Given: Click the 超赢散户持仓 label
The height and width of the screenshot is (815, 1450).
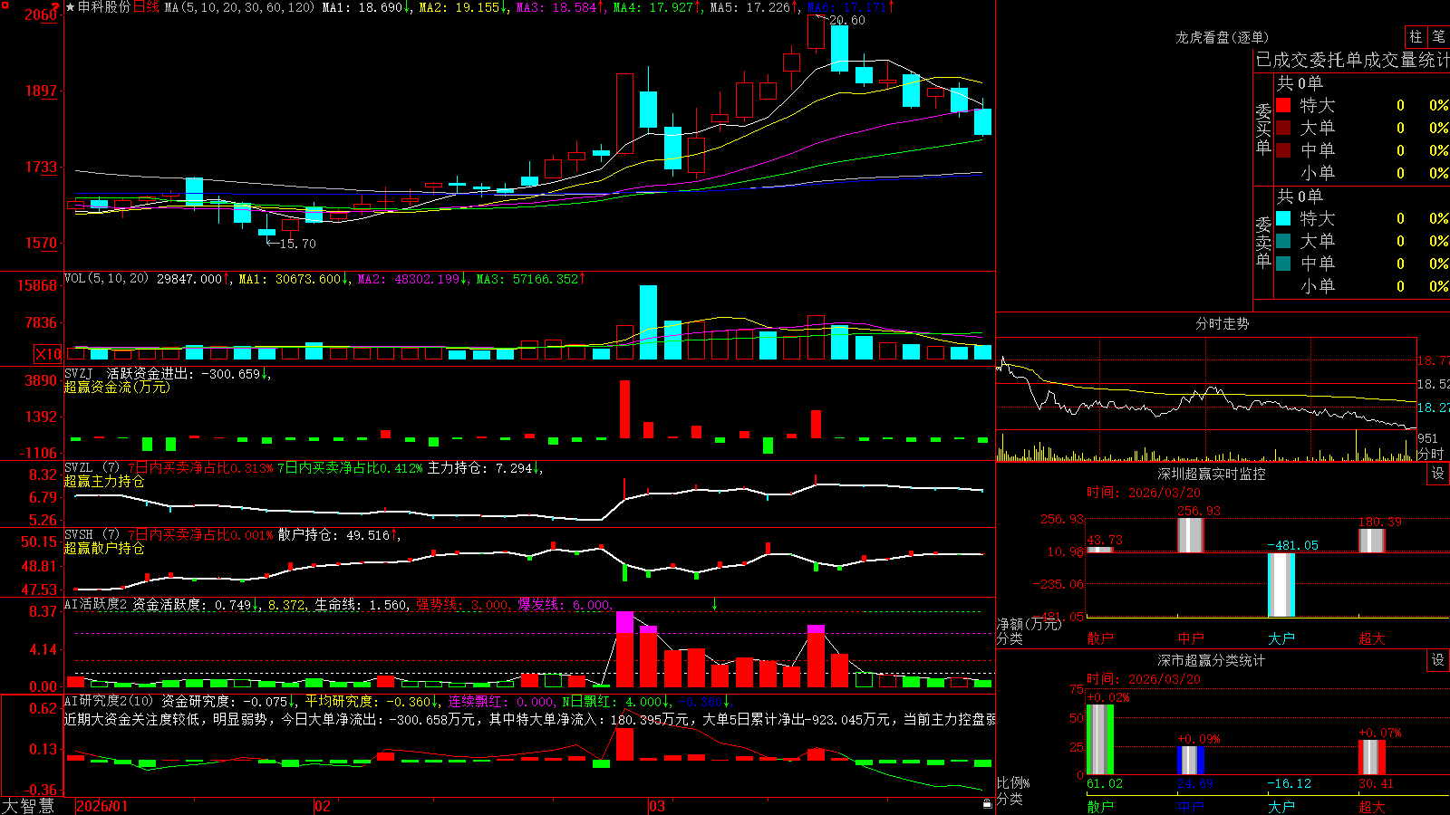Looking at the screenshot, I should coord(104,548).
